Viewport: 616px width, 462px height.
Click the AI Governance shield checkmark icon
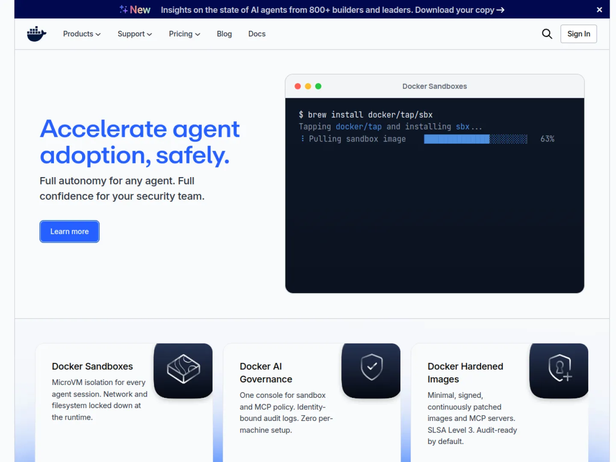tap(371, 367)
